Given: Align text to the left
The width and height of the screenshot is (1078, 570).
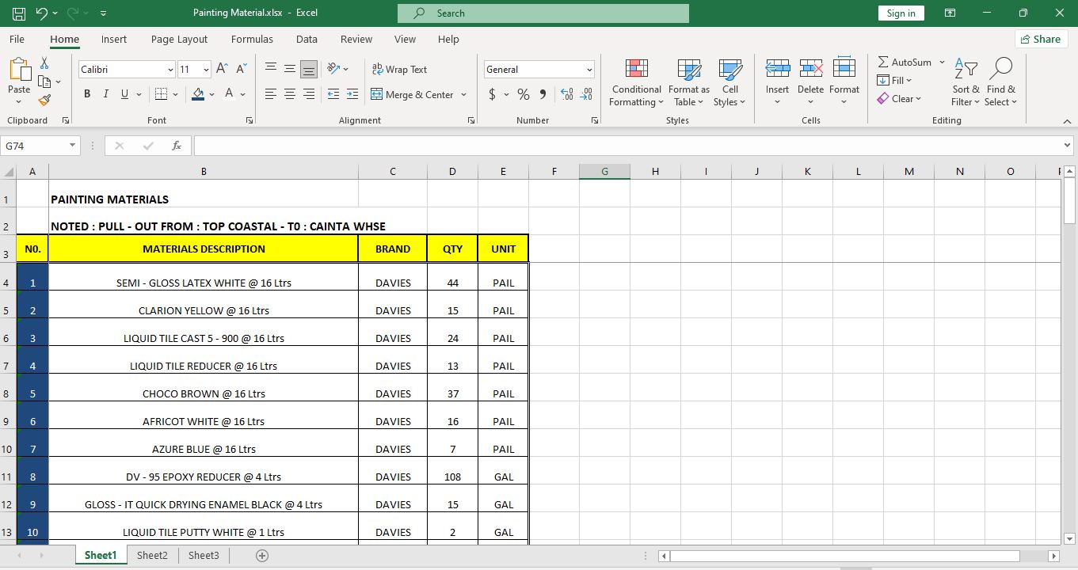Looking at the screenshot, I should 271,94.
